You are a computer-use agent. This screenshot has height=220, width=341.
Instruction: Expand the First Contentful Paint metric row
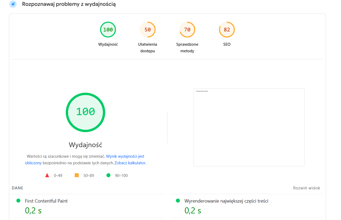click(x=46, y=201)
